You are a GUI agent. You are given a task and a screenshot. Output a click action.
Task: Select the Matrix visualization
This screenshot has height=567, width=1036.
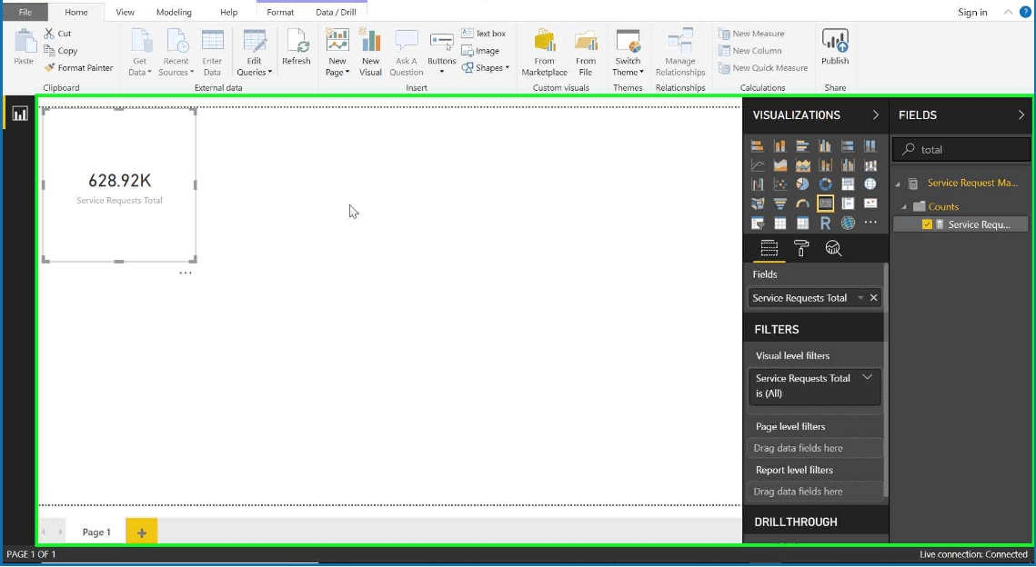(x=803, y=224)
